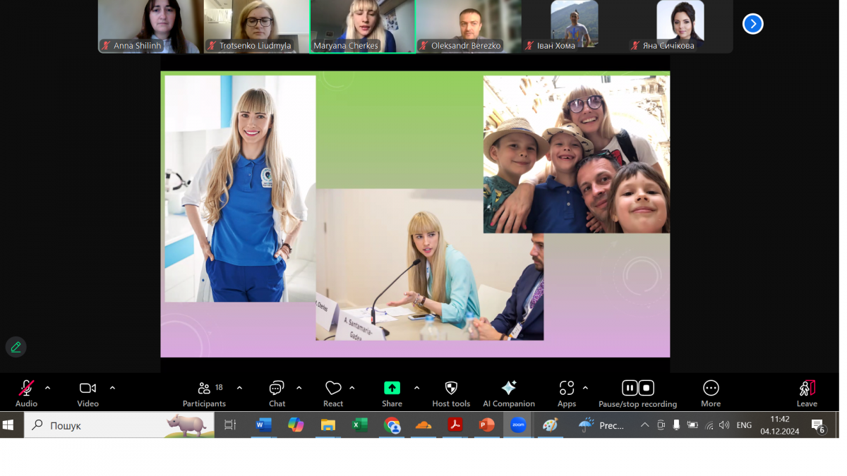Image resolution: width=847 pixels, height=476 pixels.
Task: Click the React heart icon
Action: 333,389
